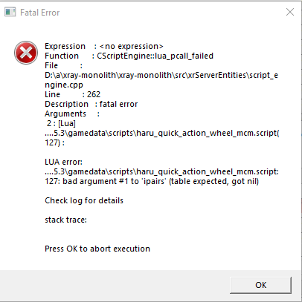Click the 'stack trace:' label
Image resolution: width=302 pixels, height=302 pixels.
tap(66, 220)
